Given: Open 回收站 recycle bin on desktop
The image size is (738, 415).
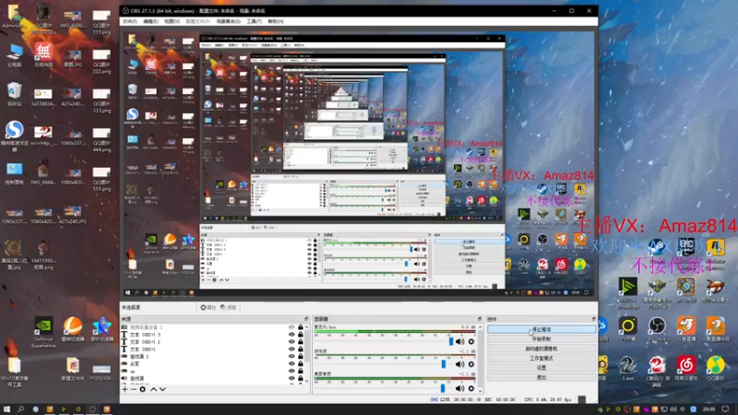Looking at the screenshot, I should (15, 94).
